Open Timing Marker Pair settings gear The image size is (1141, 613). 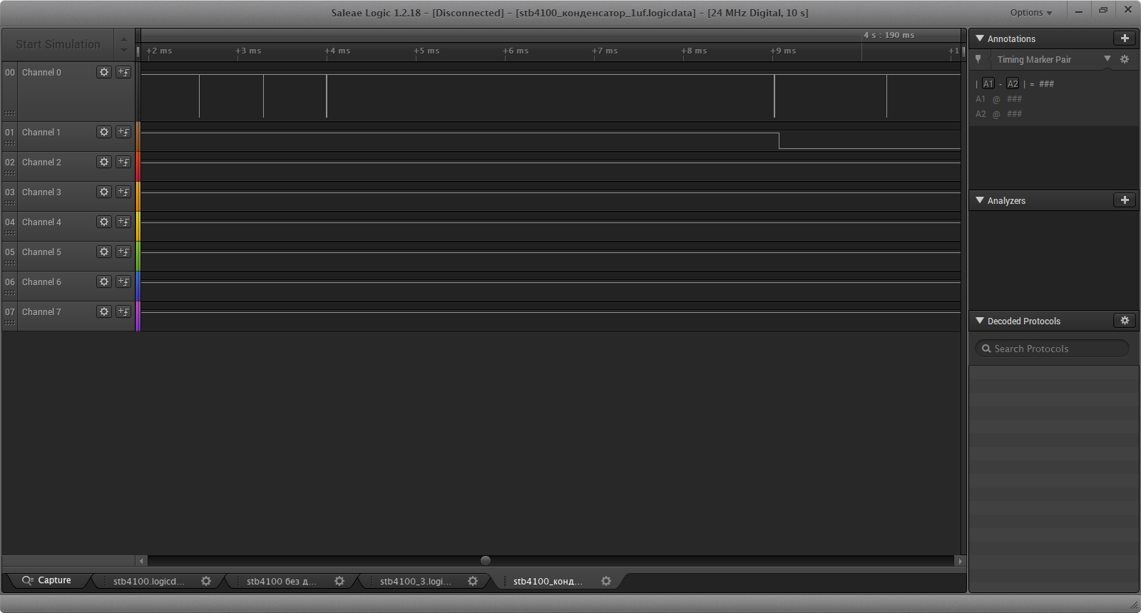pyautogui.click(x=1125, y=59)
